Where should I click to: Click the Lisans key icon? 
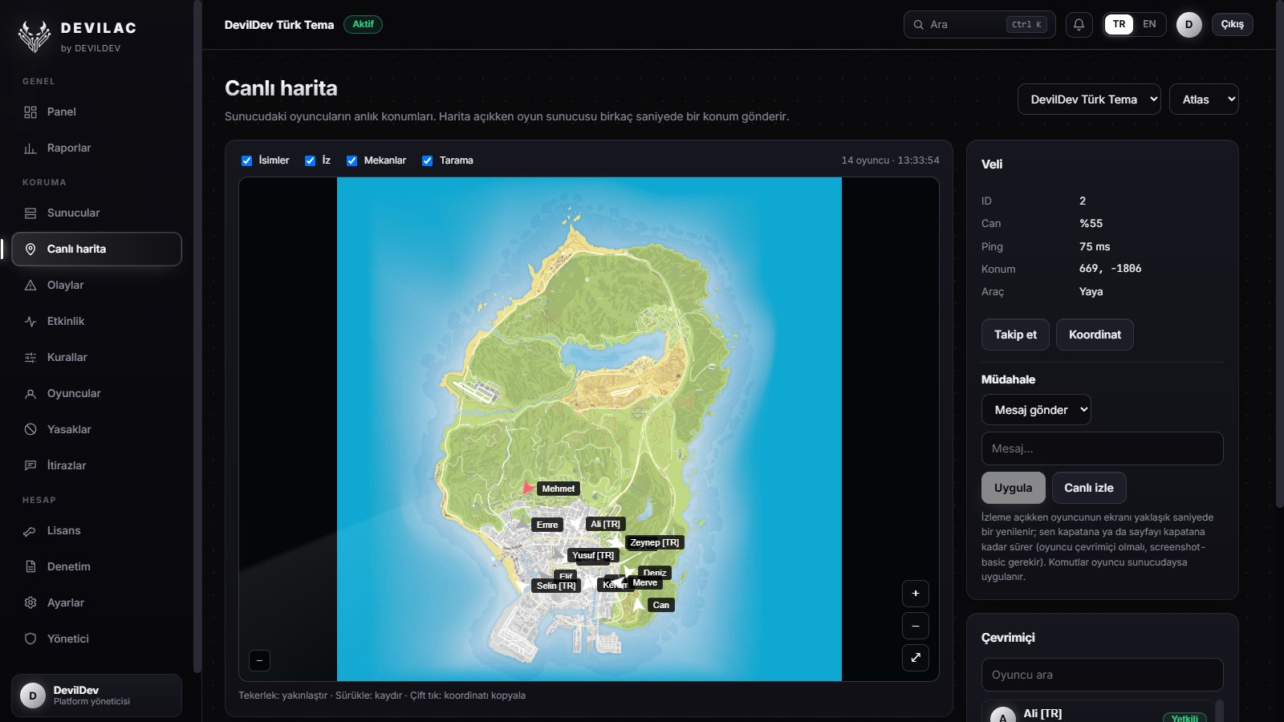click(x=30, y=531)
